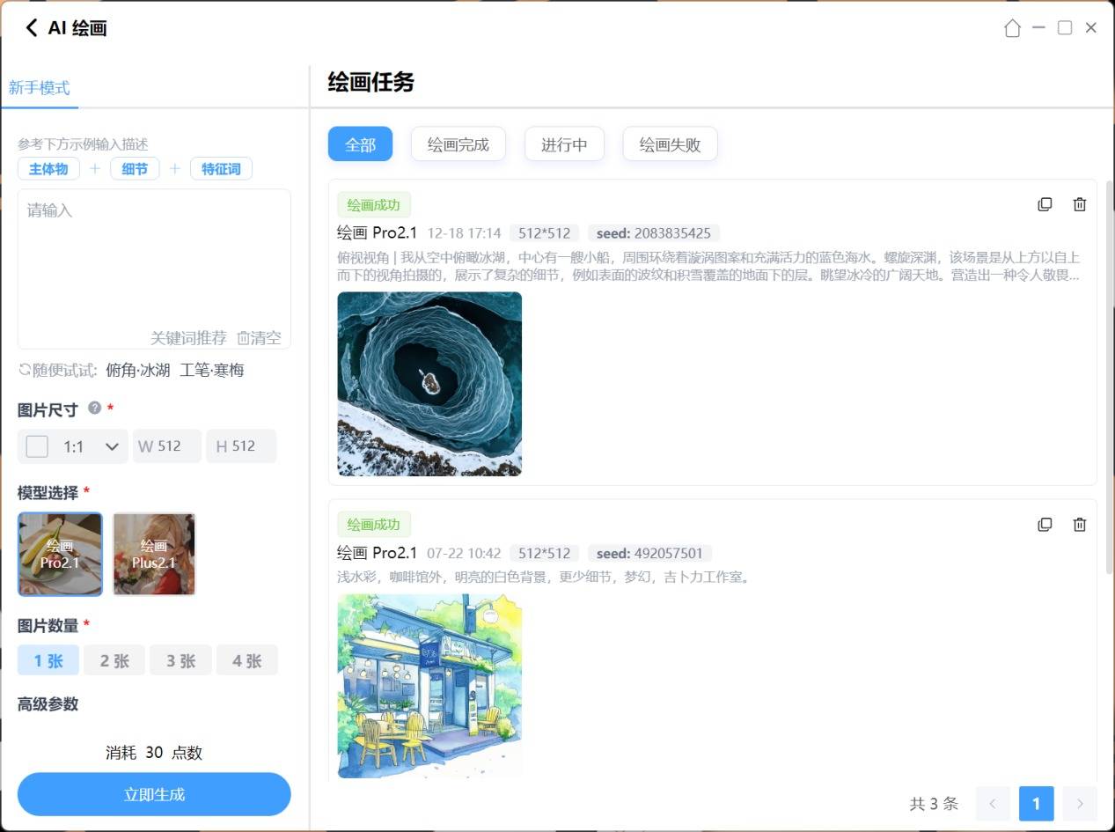Click the back arrow next to AI 绘画

32,28
